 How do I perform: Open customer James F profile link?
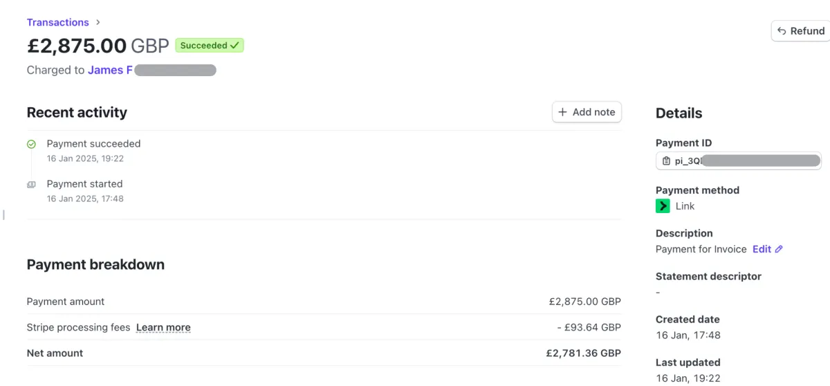coord(110,70)
